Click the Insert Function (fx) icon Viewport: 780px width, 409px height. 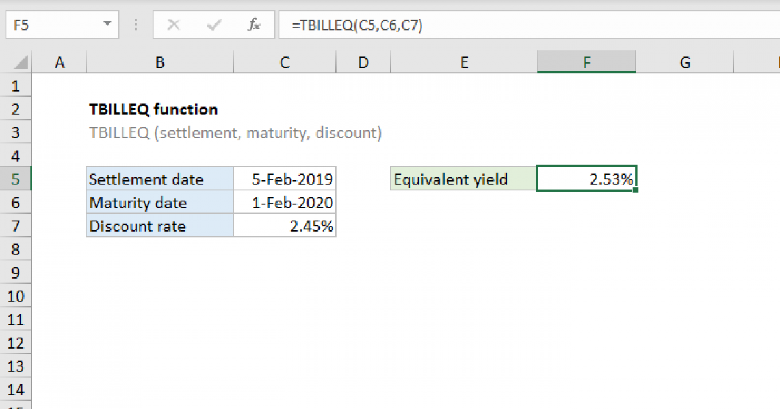tap(253, 25)
